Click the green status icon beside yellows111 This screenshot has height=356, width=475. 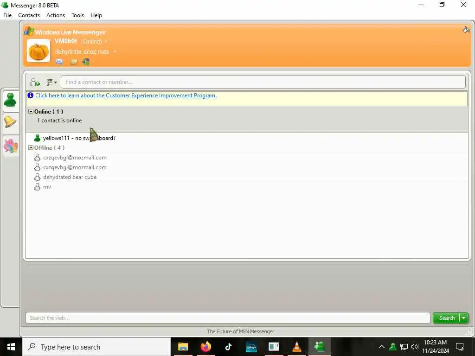pos(37,138)
